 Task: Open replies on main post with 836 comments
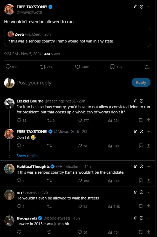pyautogui.click(x=8, y=67)
